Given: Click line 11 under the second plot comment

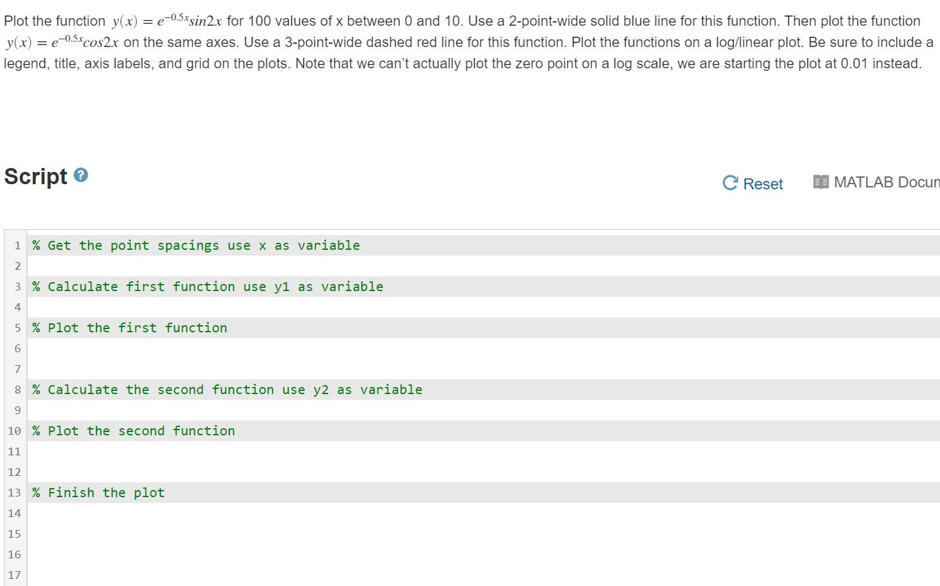Looking at the screenshot, I should [193, 451].
